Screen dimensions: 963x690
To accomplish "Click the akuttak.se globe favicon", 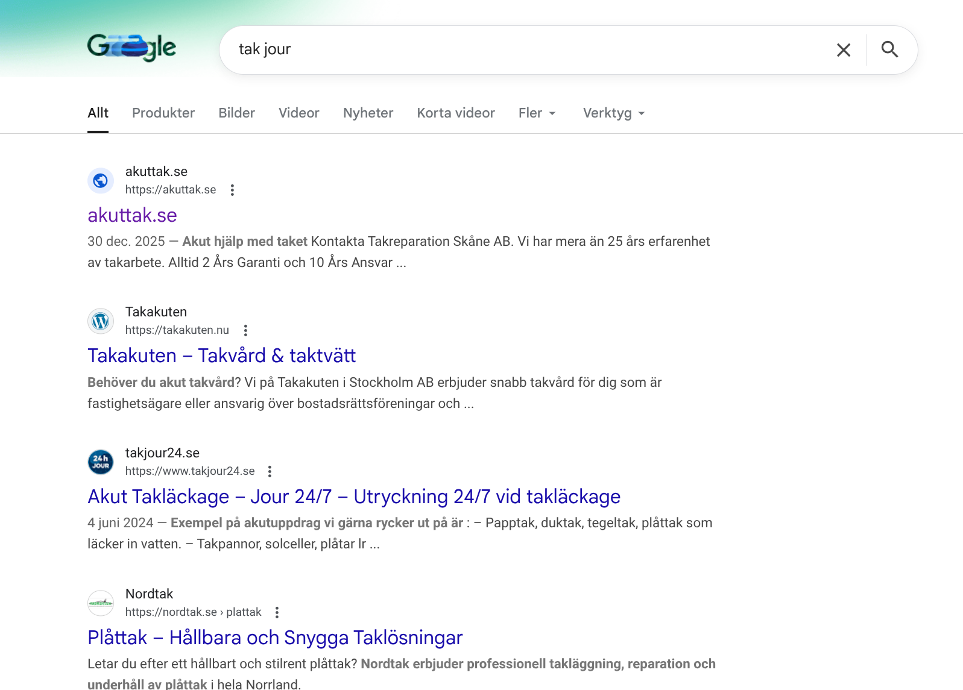I will [101, 180].
